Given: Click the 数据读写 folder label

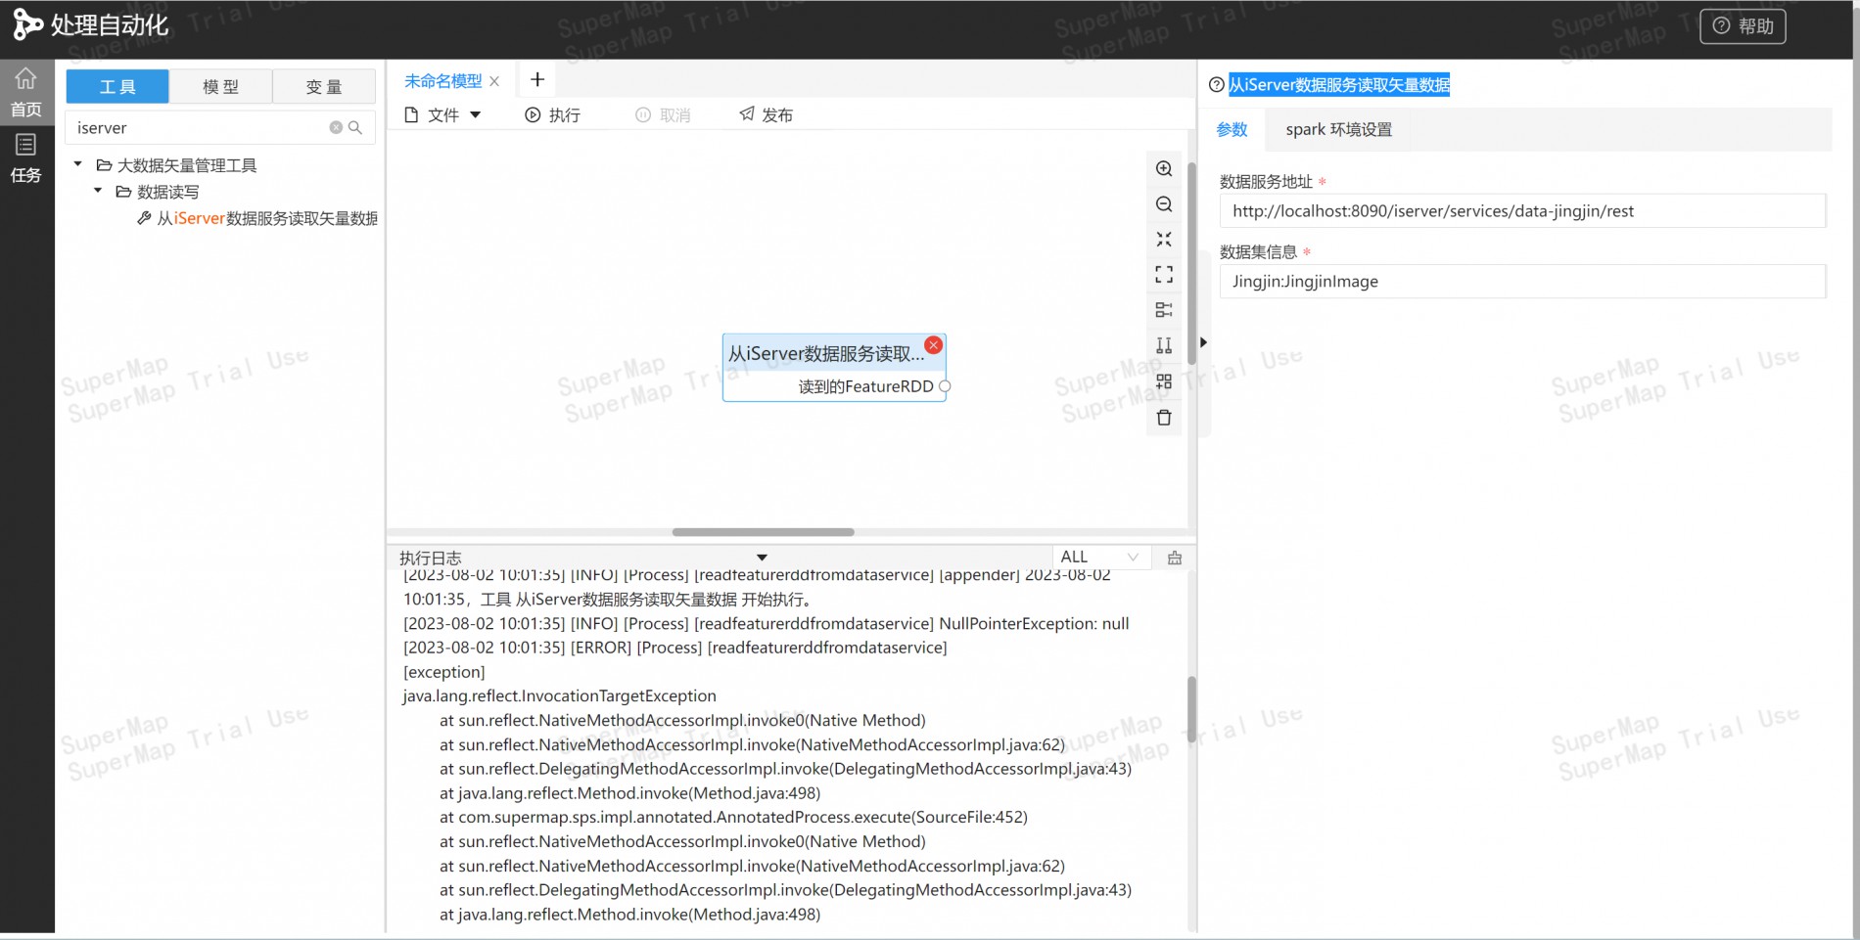Looking at the screenshot, I should point(167,192).
